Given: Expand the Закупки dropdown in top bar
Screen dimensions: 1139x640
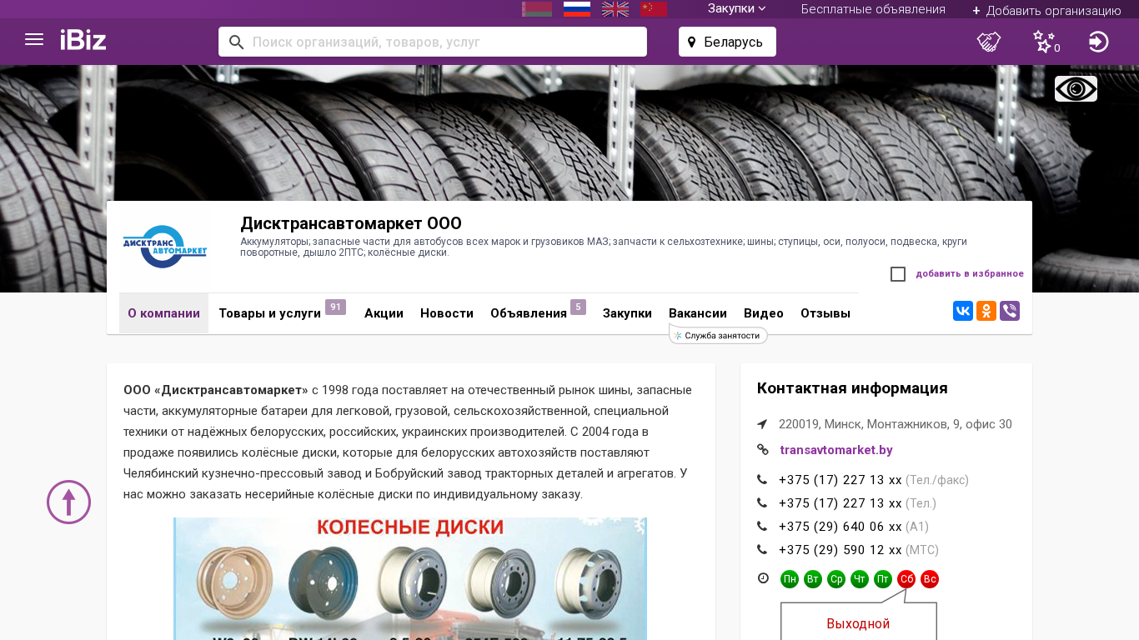Looking at the screenshot, I should click(x=737, y=8).
